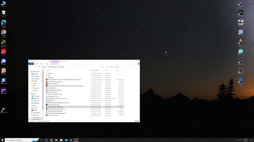Open the Recycle Bin desktop icon
This screenshot has height=142, width=254.
[x=4, y=13]
